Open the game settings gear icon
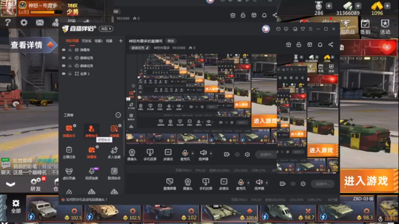 (x=23, y=22)
